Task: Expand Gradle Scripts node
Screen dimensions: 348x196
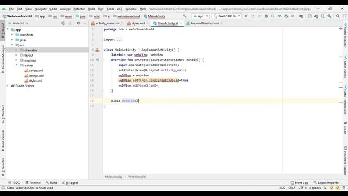Action: click(x=8, y=86)
